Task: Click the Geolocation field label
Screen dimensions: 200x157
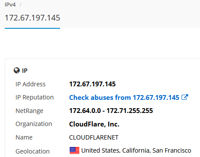Action: click(x=33, y=151)
